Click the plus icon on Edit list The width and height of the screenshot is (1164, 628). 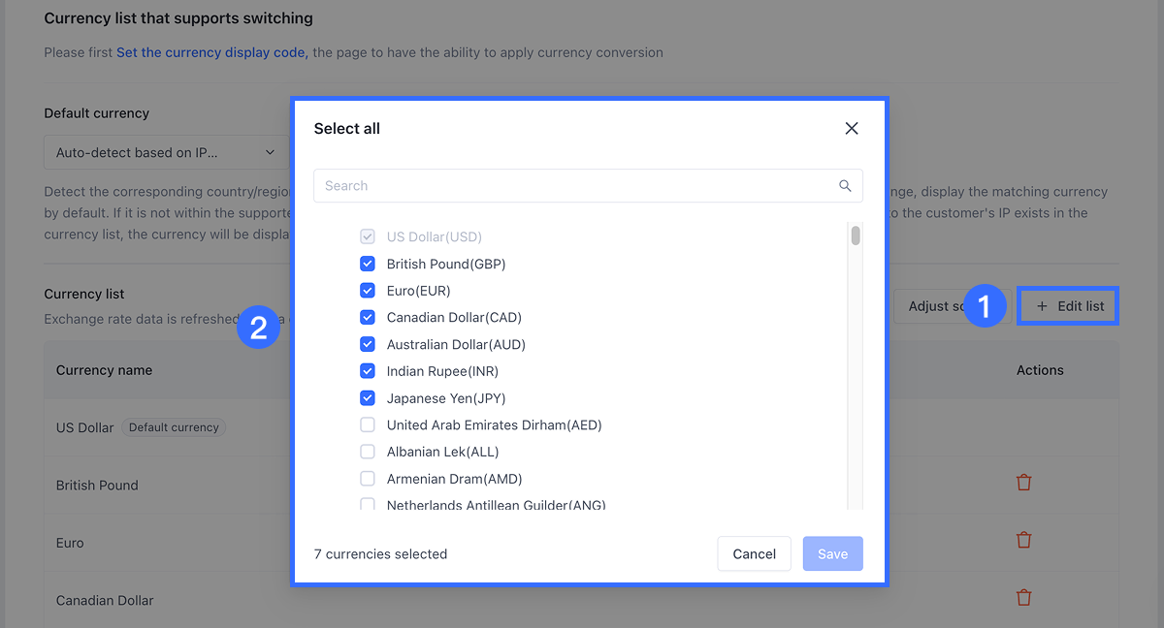pyautogui.click(x=1042, y=306)
